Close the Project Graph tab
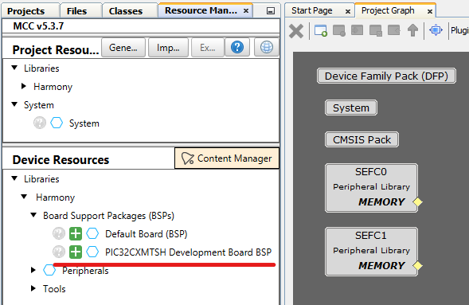This screenshot has width=469, height=305. (430, 12)
